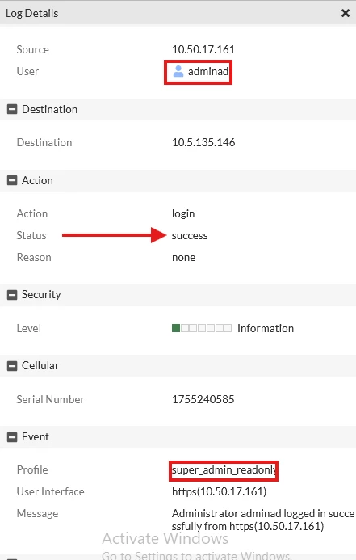
Task: Click the Status field label
Action: pos(31,235)
